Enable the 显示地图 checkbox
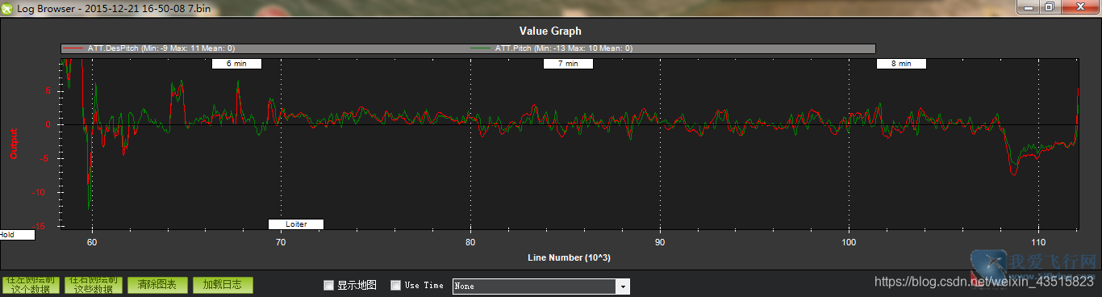This screenshot has height=297, width=1102. point(328,285)
